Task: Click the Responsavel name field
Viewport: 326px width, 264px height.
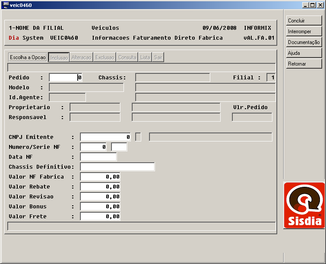Action: click(x=176, y=117)
